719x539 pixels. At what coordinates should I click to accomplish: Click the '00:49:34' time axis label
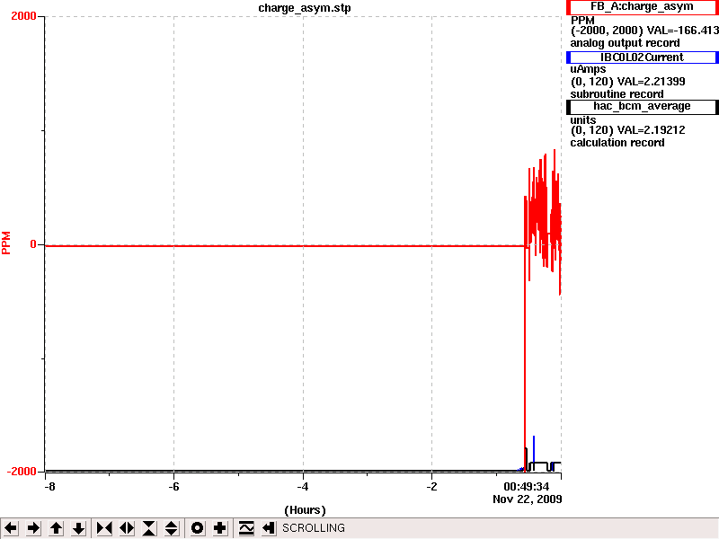tap(526, 486)
